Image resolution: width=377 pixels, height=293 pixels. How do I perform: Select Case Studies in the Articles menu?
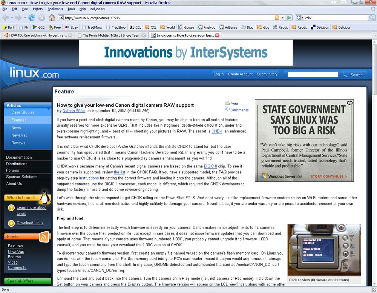pyautogui.click(x=23, y=112)
